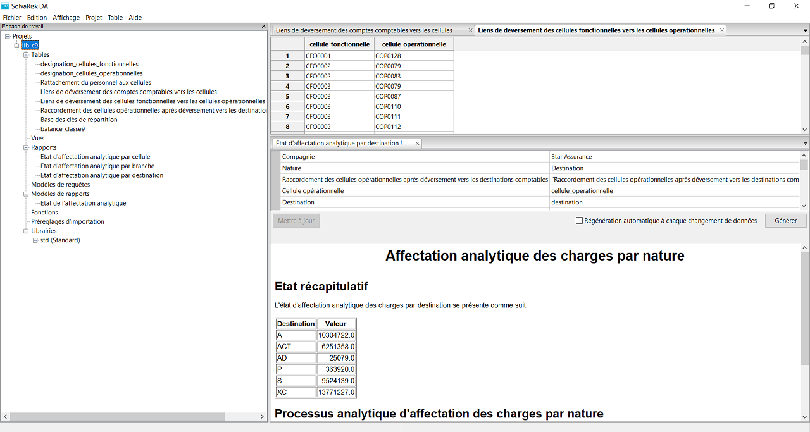Screen dimensions: 810x432
Task: Click the Mettre à jour button
Action: click(x=296, y=221)
